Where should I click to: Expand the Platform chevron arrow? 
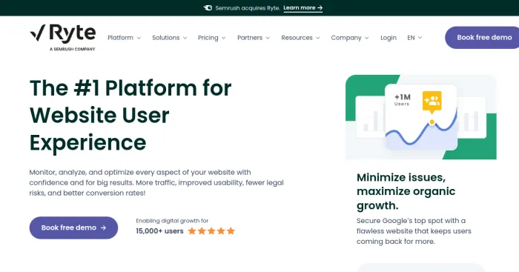pos(139,38)
